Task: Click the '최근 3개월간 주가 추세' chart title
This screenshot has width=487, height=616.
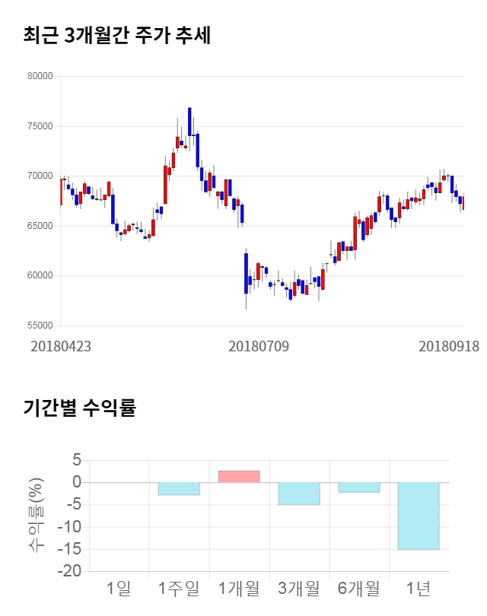Action: [116, 36]
